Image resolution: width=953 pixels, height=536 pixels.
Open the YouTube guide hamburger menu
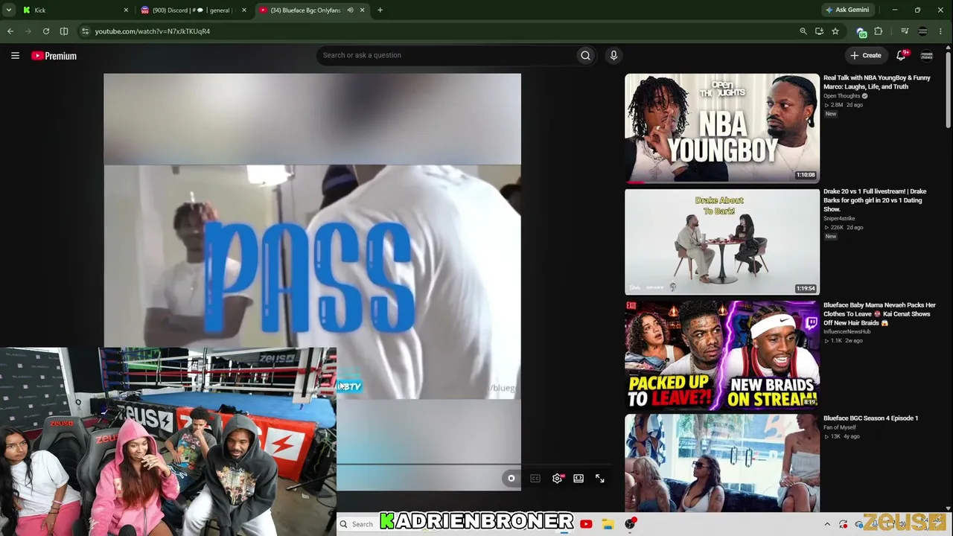point(15,55)
